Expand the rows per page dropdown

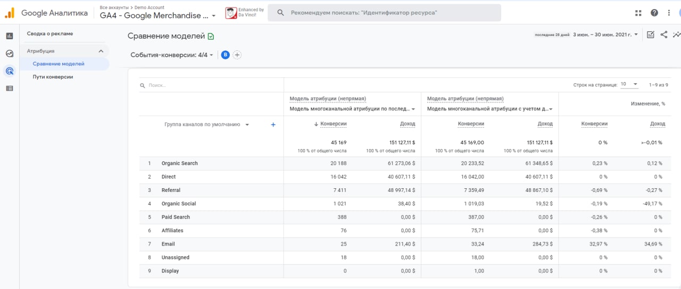pos(629,84)
